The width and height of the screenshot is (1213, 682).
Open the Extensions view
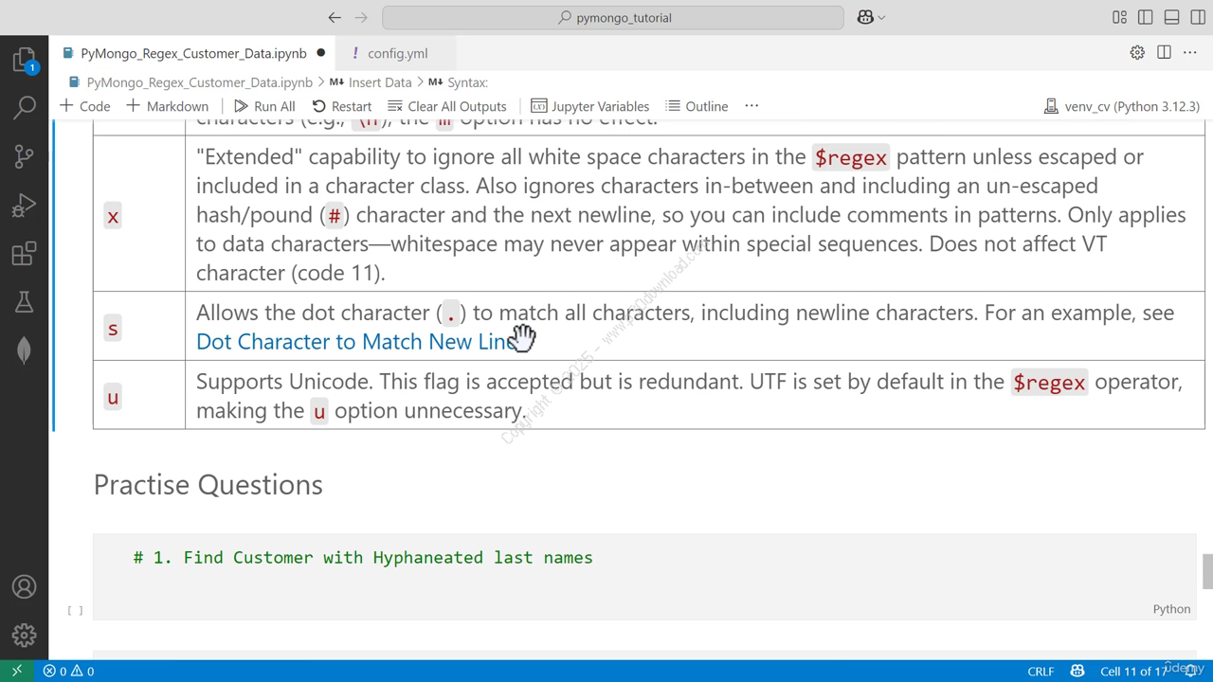pos(25,253)
